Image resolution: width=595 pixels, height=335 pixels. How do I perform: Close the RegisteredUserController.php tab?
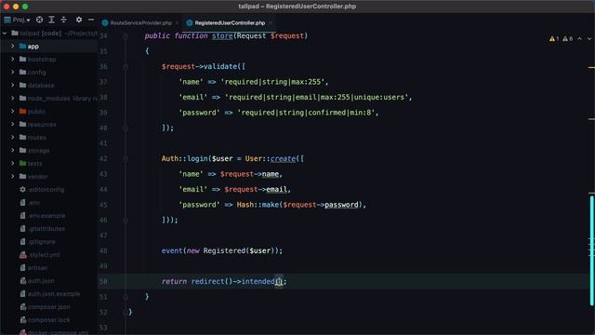point(271,22)
